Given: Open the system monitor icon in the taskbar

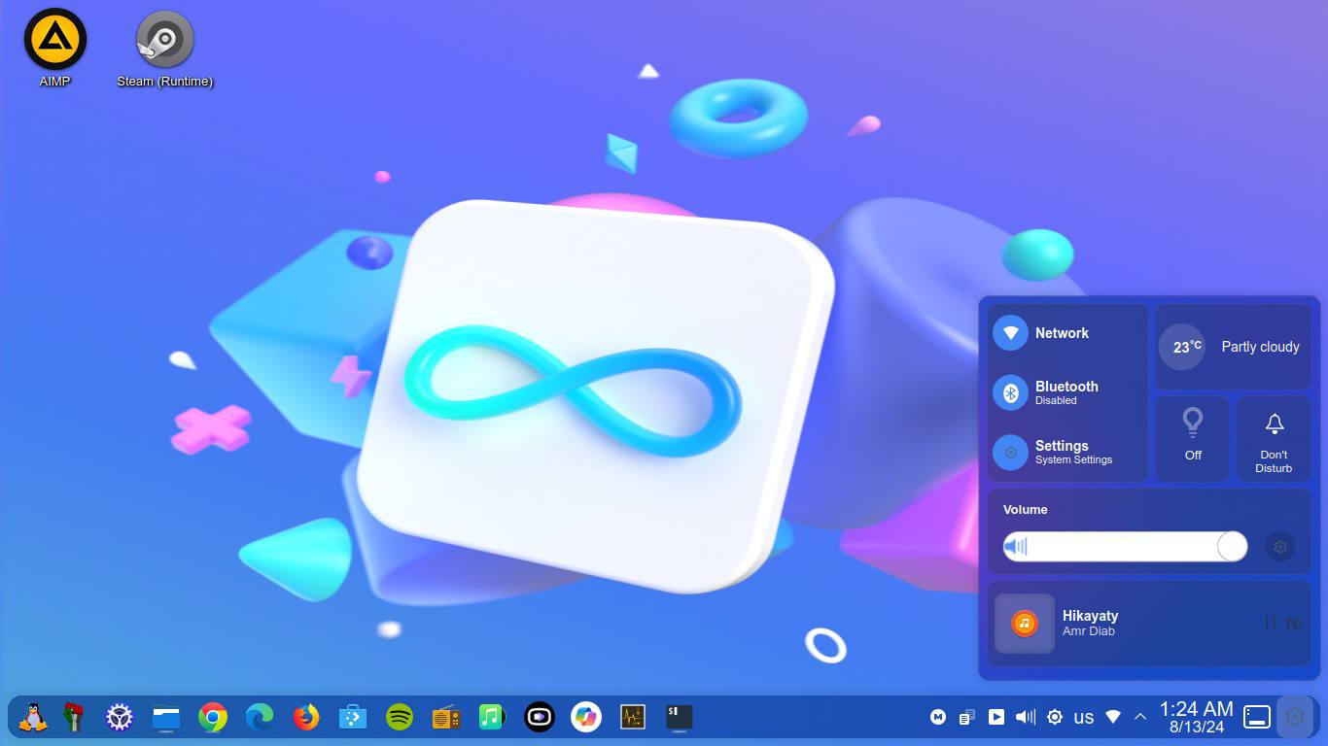Looking at the screenshot, I should tap(633, 718).
